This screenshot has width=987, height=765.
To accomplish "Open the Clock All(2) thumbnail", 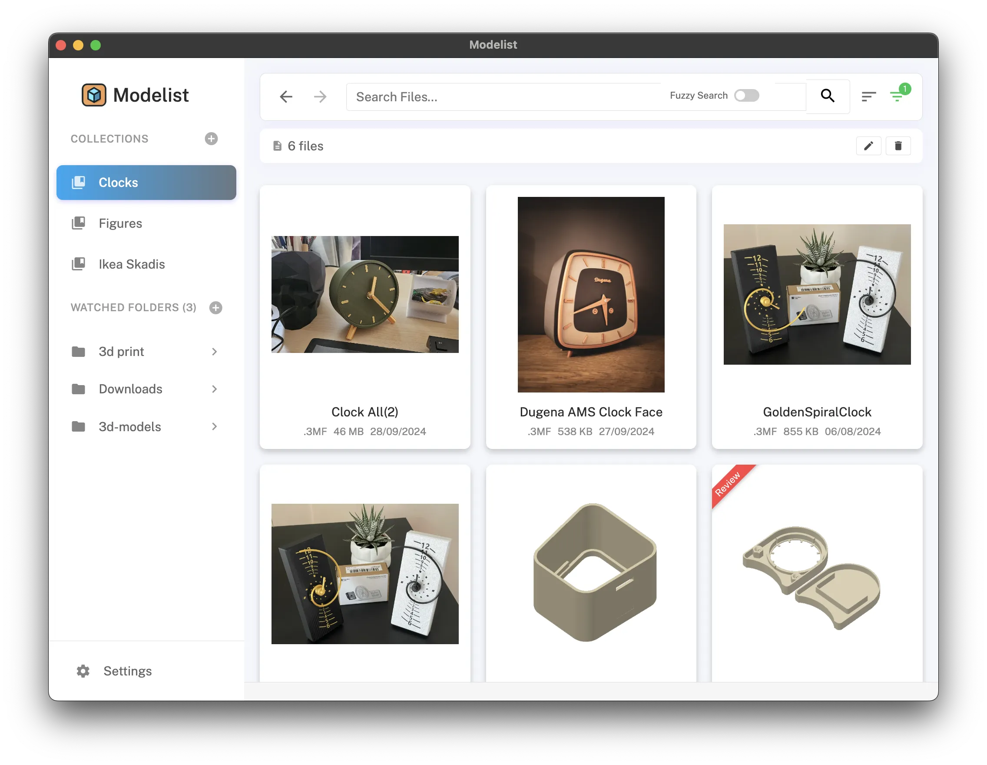I will coord(365,294).
